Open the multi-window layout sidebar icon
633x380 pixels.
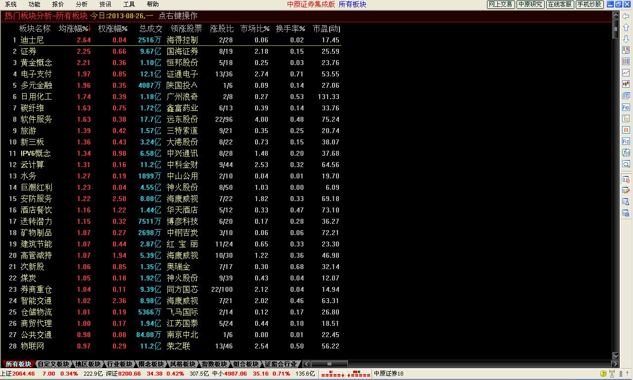[x=626, y=96]
